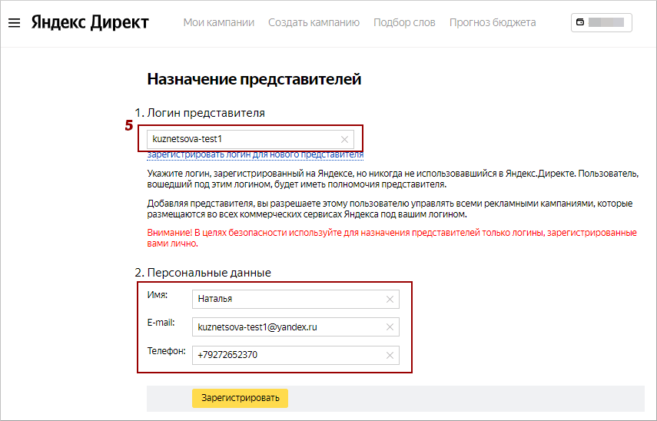657x421 pixels.
Task: Clear the E-mail field with X
Action: click(x=390, y=327)
